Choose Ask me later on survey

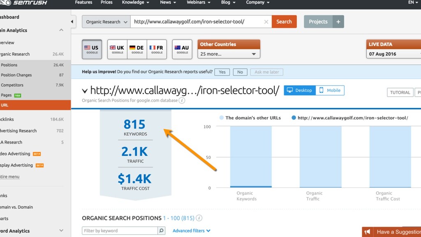coord(266,72)
